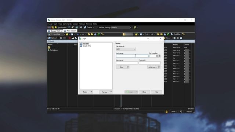Click remote panel forward arrow
Image resolution: width=235 pixels, height=132 pixels.
152,34
